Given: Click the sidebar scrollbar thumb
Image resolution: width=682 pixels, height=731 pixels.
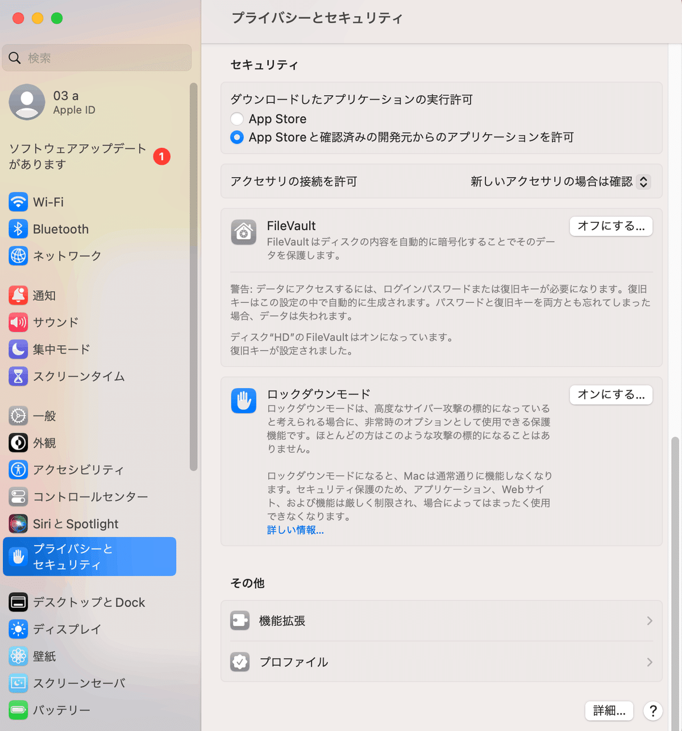Looking at the screenshot, I should [193, 277].
